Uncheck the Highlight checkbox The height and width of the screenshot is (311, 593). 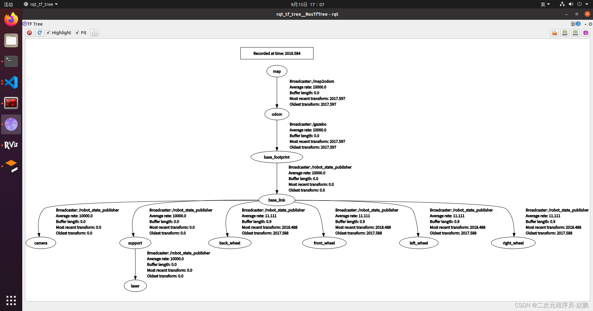[48, 33]
